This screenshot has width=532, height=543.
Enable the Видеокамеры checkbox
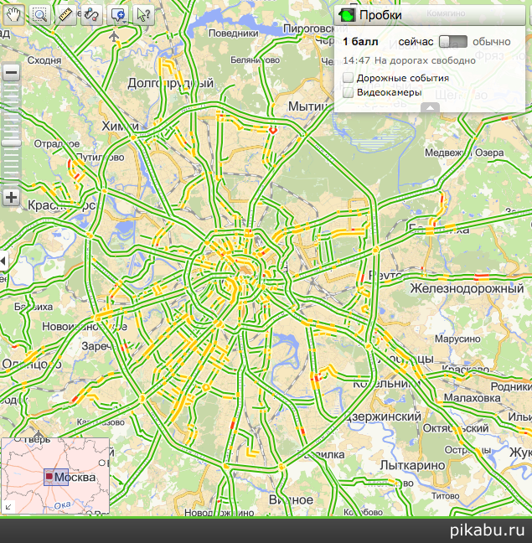point(348,93)
